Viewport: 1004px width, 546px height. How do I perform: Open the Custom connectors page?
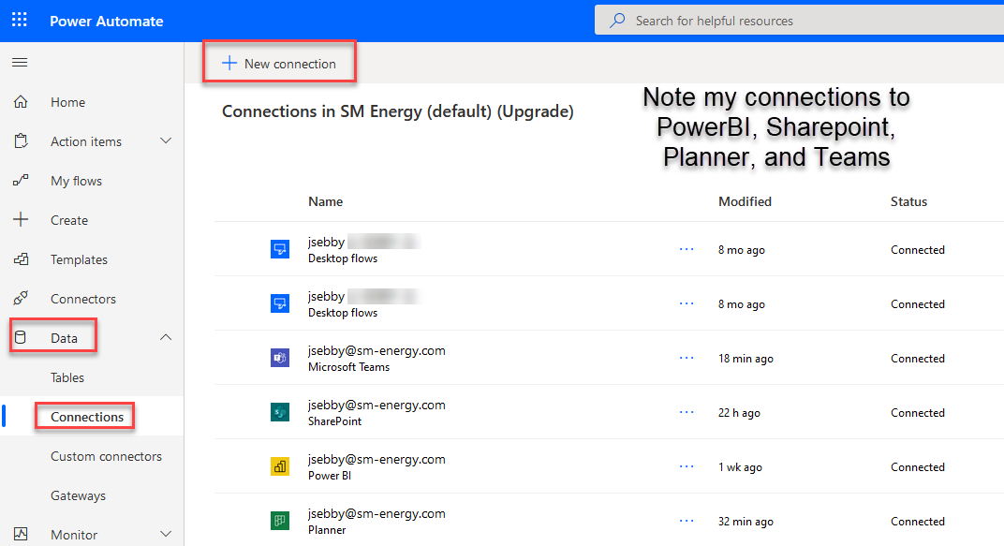click(x=106, y=455)
